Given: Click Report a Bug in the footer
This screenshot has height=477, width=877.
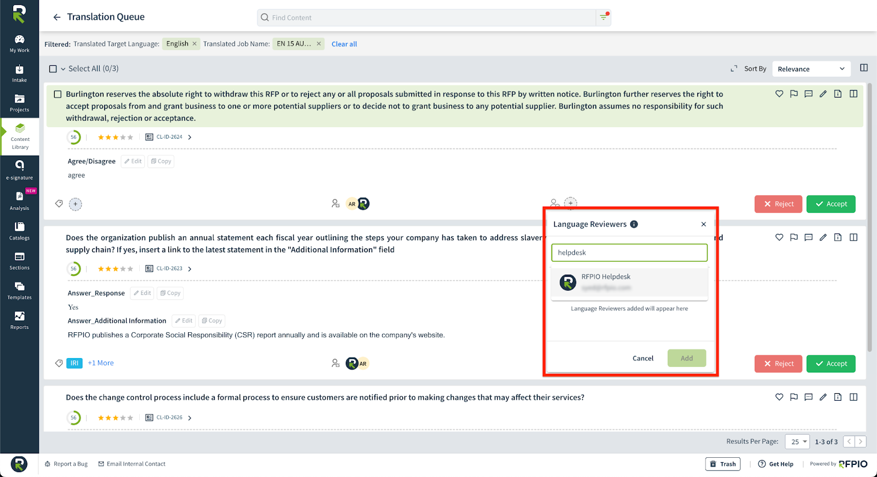Looking at the screenshot, I should pyautogui.click(x=66, y=464).
